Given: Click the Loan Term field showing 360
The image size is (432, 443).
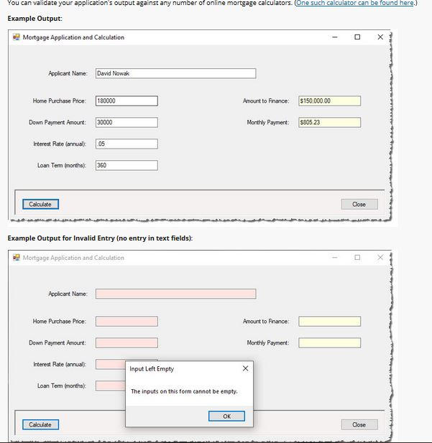Looking at the screenshot, I should click(x=127, y=165).
